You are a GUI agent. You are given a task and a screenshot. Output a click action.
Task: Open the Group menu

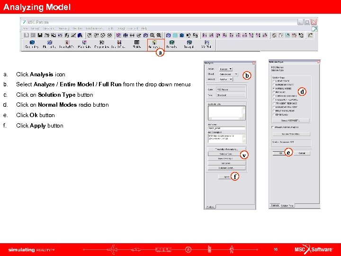[x=35, y=28]
